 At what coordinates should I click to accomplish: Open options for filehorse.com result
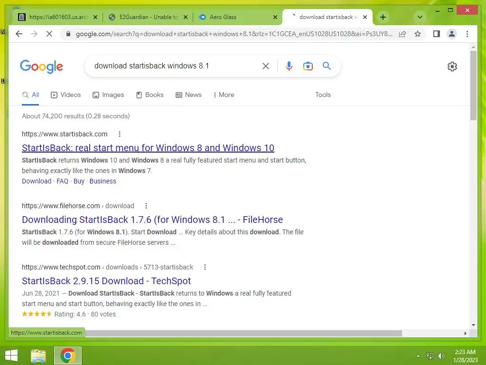pos(146,206)
